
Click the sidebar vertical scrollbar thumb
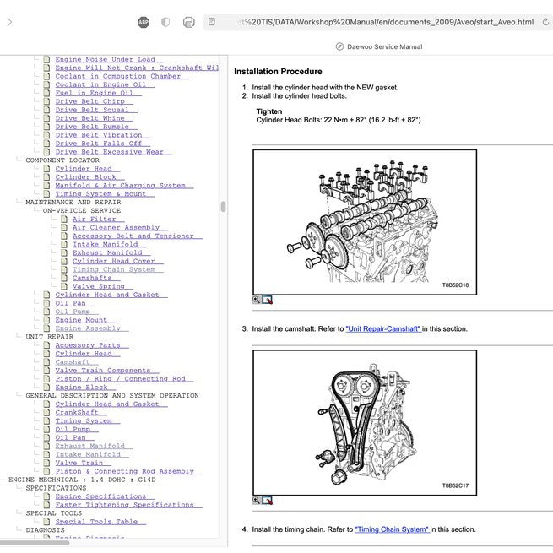coord(223,207)
